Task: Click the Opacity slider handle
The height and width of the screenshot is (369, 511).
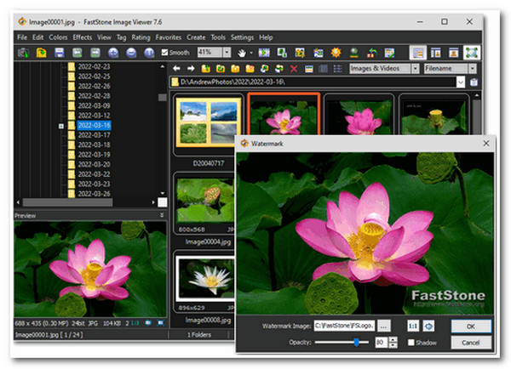Action: (x=355, y=342)
